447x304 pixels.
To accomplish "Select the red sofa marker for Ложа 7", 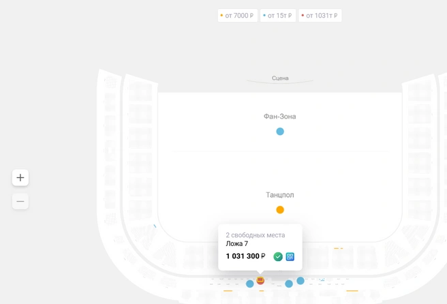I will click(260, 281).
